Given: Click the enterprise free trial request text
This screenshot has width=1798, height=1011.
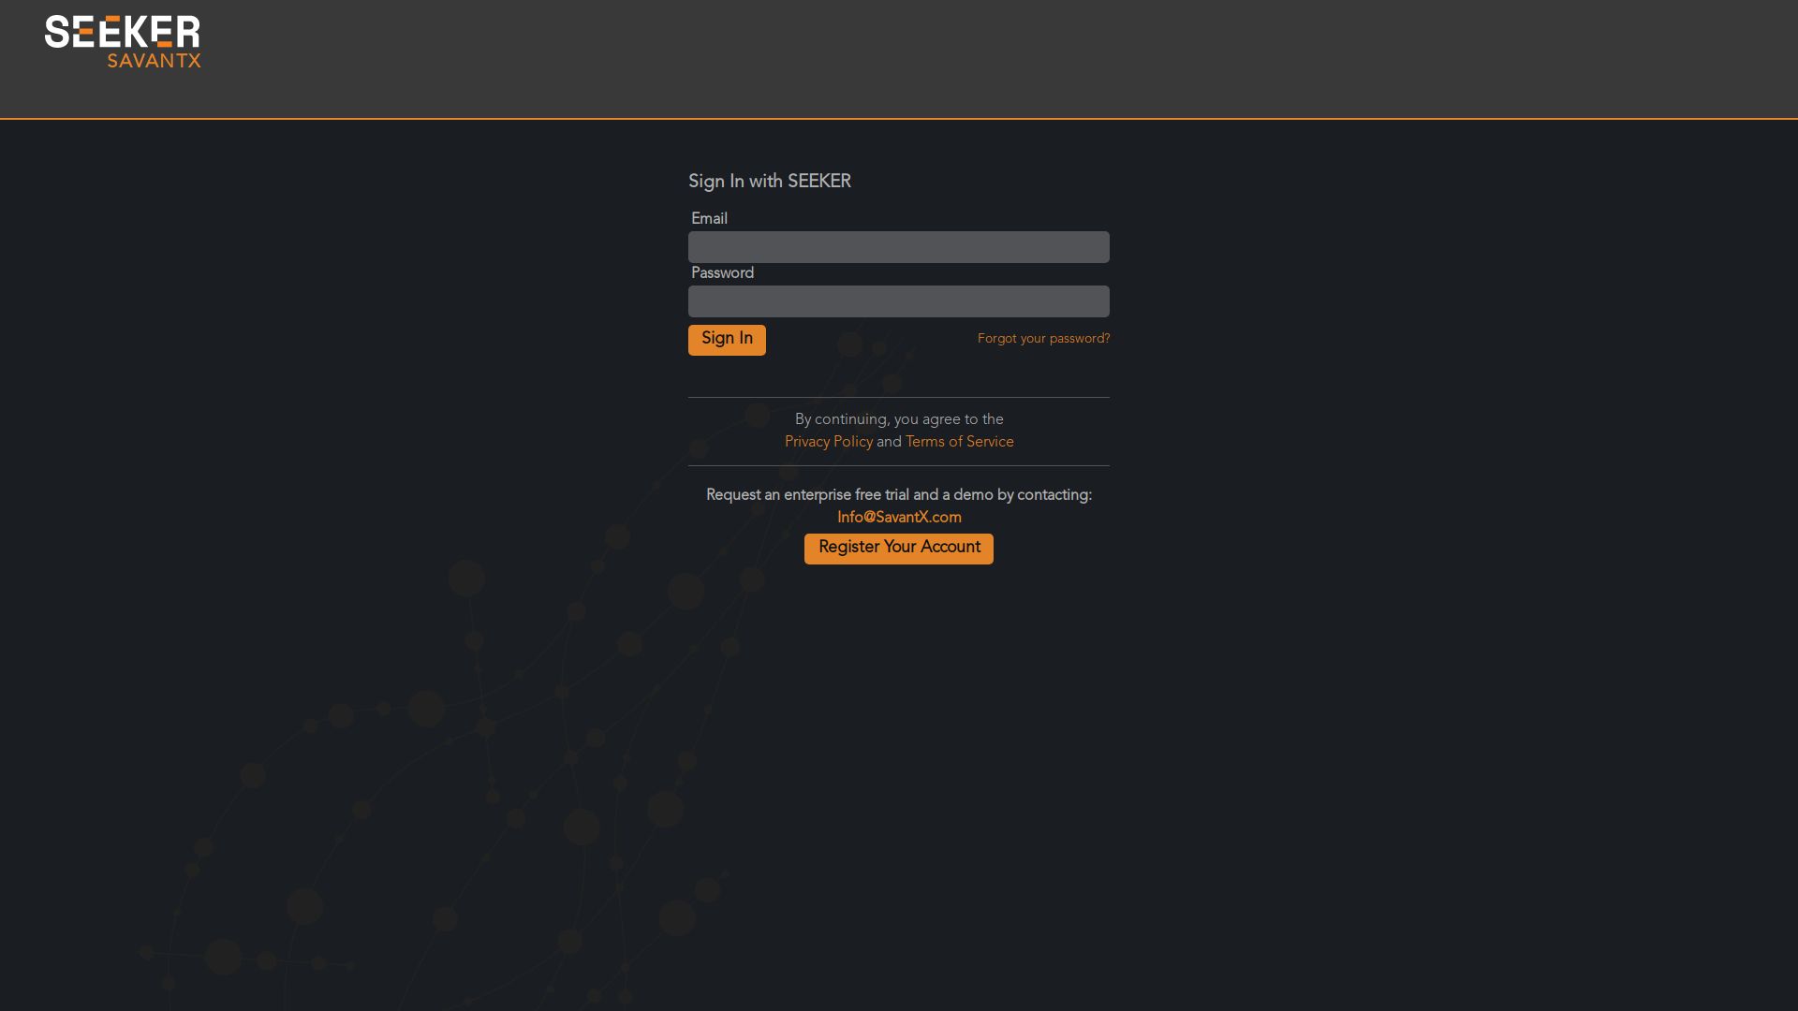Looking at the screenshot, I should coord(899,495).
